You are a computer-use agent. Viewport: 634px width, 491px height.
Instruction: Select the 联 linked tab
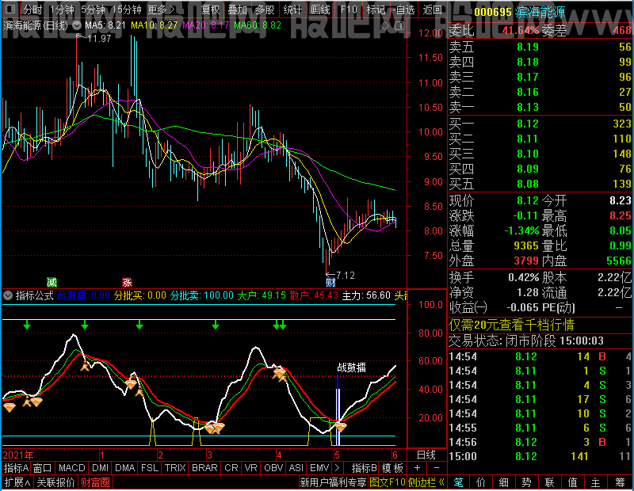(549, 482)
